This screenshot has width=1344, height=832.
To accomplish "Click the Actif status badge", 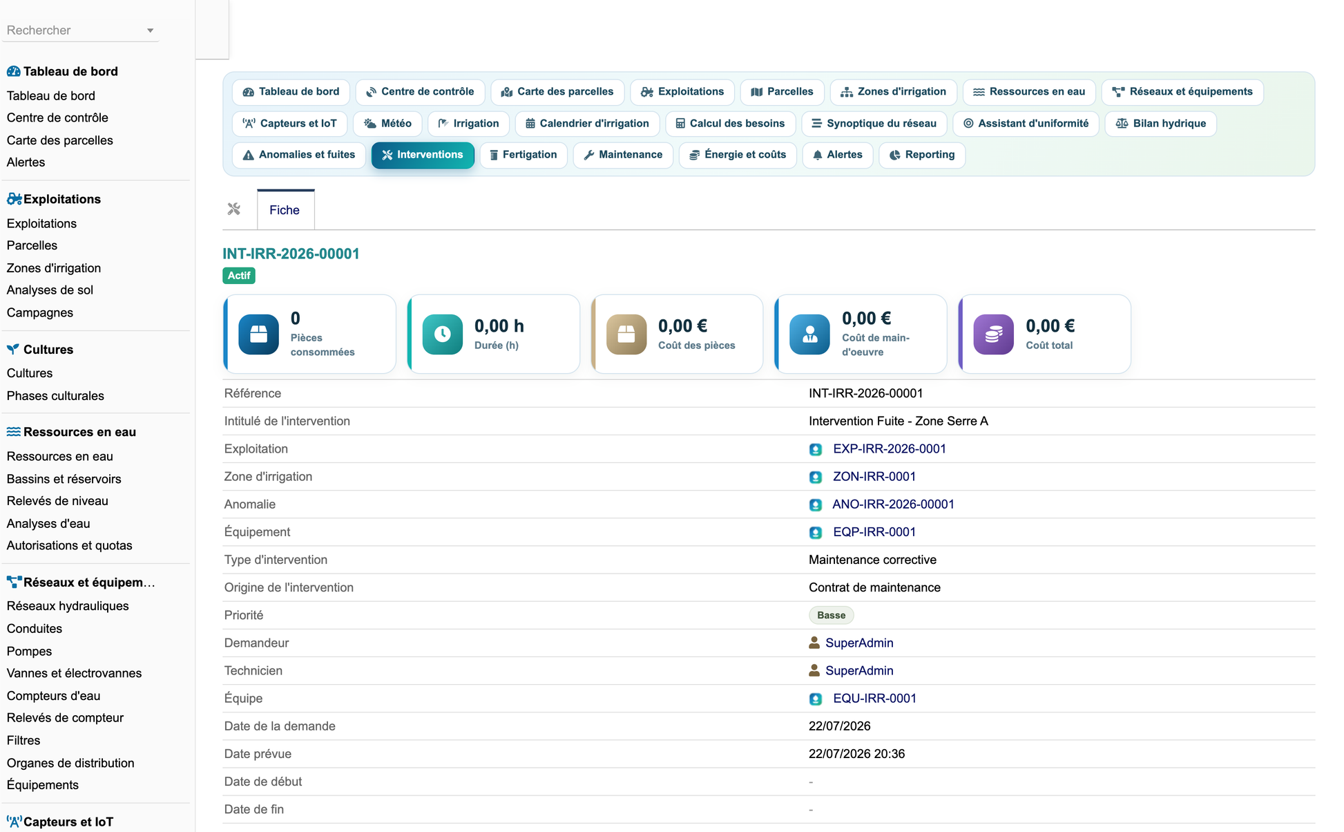I will (239, 276).
